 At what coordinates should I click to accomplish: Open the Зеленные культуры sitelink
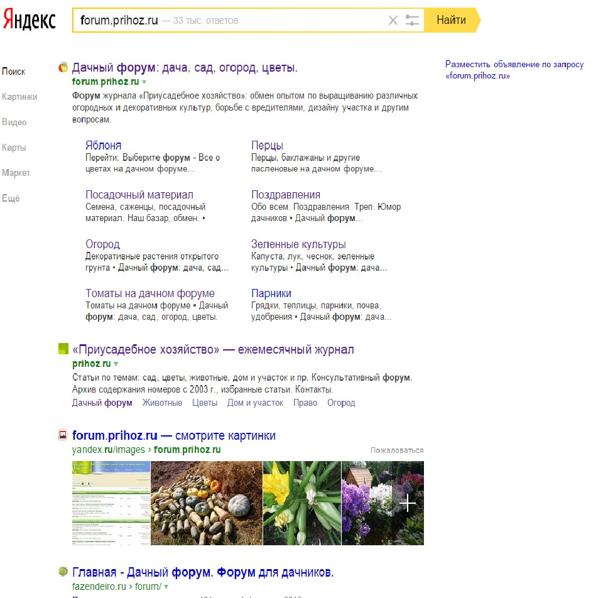click(x=298, y=244)
